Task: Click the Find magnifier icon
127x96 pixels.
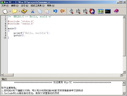Action: pos(71,11)
